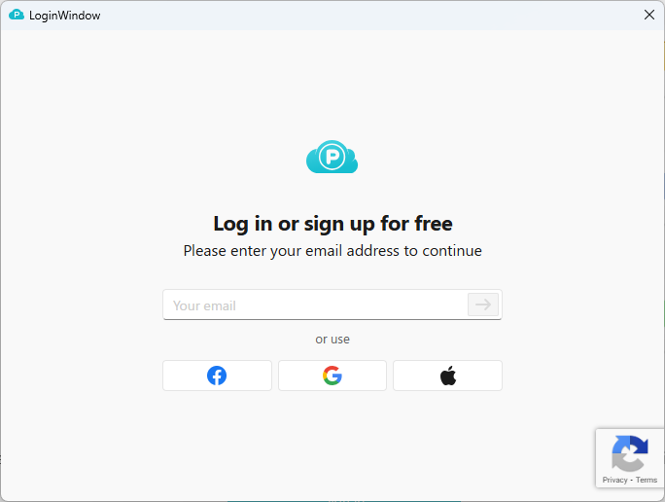
Task: Open the reCAPTCHA badge logo
Action: coord(630,453)
